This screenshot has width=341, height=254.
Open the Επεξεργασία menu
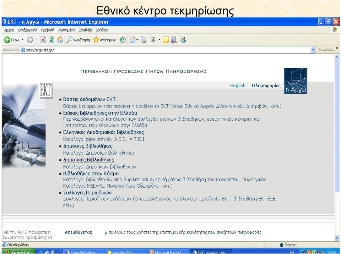pyautogui.click(x=28, y=30)
